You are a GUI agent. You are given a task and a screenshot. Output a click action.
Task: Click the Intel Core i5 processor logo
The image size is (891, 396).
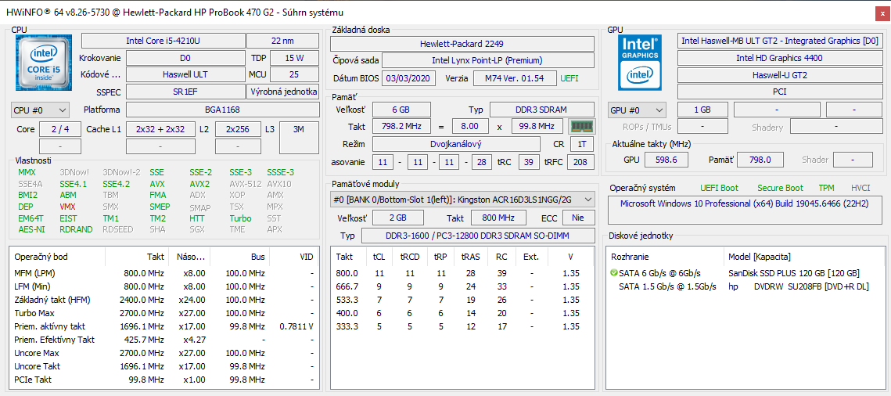[44, 64]
